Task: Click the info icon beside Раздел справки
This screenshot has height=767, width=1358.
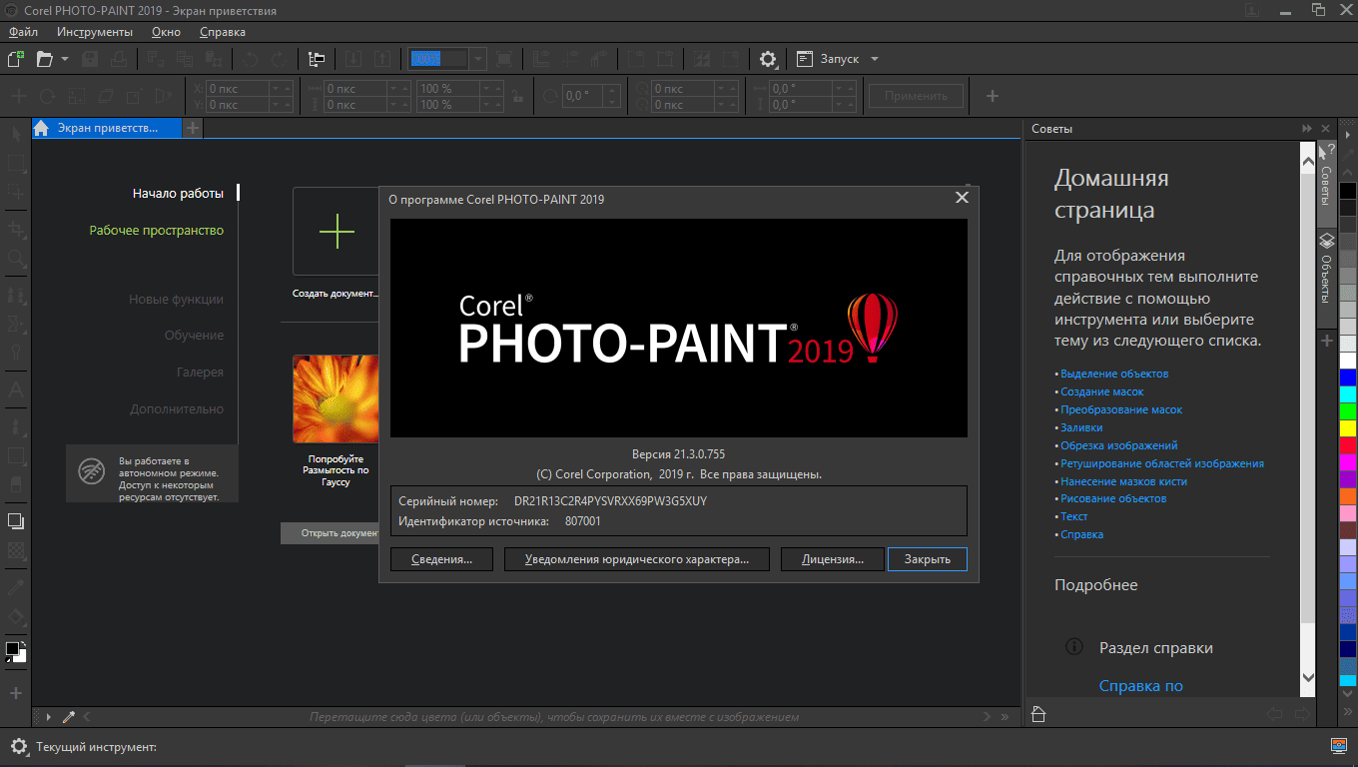Action: coord(1074,647)
